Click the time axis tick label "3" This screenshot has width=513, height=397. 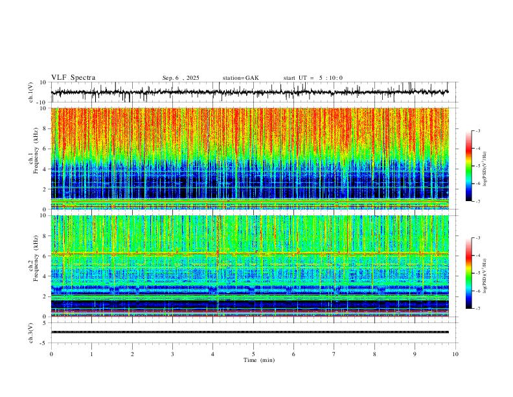pos(172,354)
